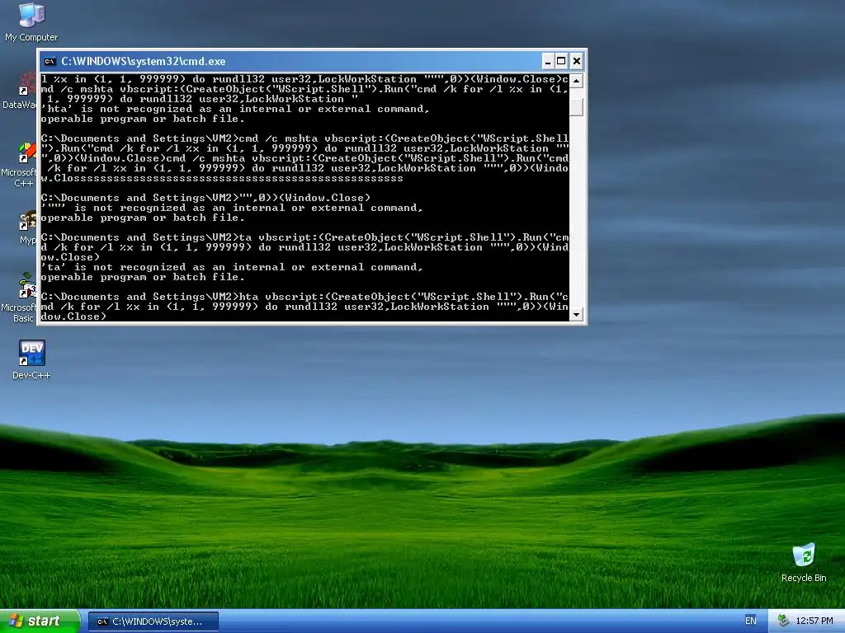Screen dimensions: 845x633
Task: Click the last console line "dow.Close)"
Action: point(73,316)
